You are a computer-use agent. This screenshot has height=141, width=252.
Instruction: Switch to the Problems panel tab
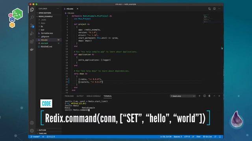pyautogui.click(x=69, y=96)
